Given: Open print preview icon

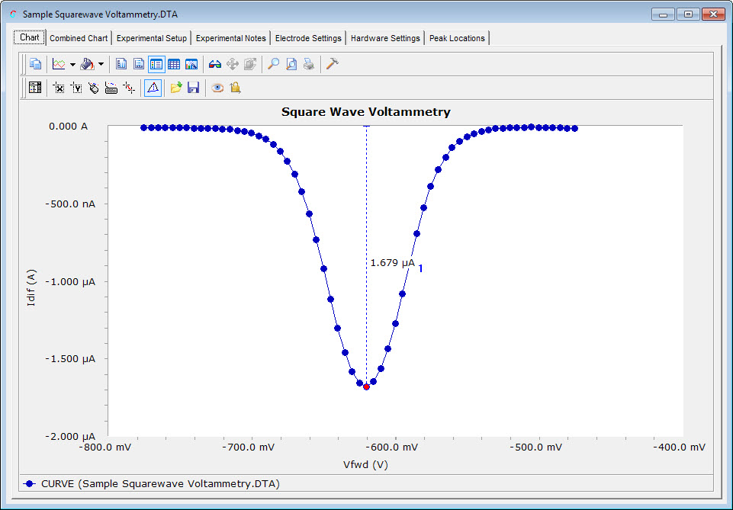Looking at the screenshot, I should [291, 64].
